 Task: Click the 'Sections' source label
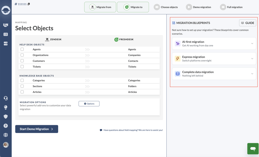(37, 86)
